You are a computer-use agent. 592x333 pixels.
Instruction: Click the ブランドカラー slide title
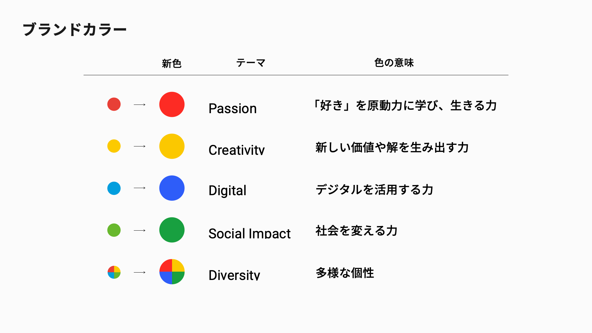click(x=74, y=30)
